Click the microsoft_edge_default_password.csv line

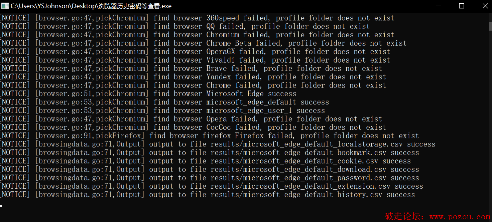click(210, 178)
